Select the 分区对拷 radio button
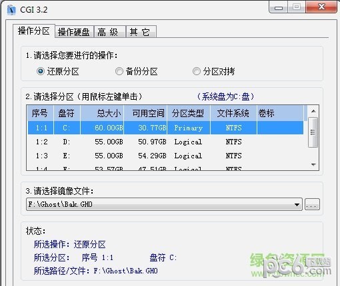Image resolution: width=340 pixels, height=286 pixels. [x=197, y=71]
